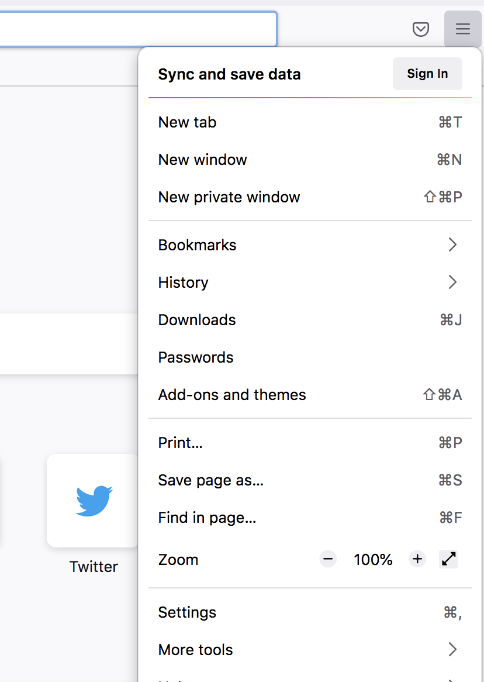Expand the History submenu

(x=310, y=283)
